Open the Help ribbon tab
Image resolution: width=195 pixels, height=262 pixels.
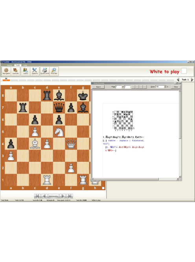tap(25, 65)
